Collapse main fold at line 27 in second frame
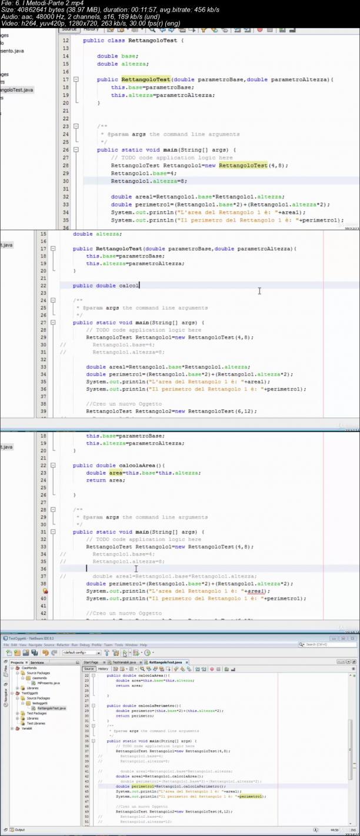The width and height of the screenshot is (360, 836). coord(52,323)
